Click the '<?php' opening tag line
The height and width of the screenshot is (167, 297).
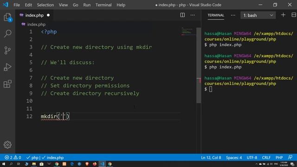click(49, 32)
